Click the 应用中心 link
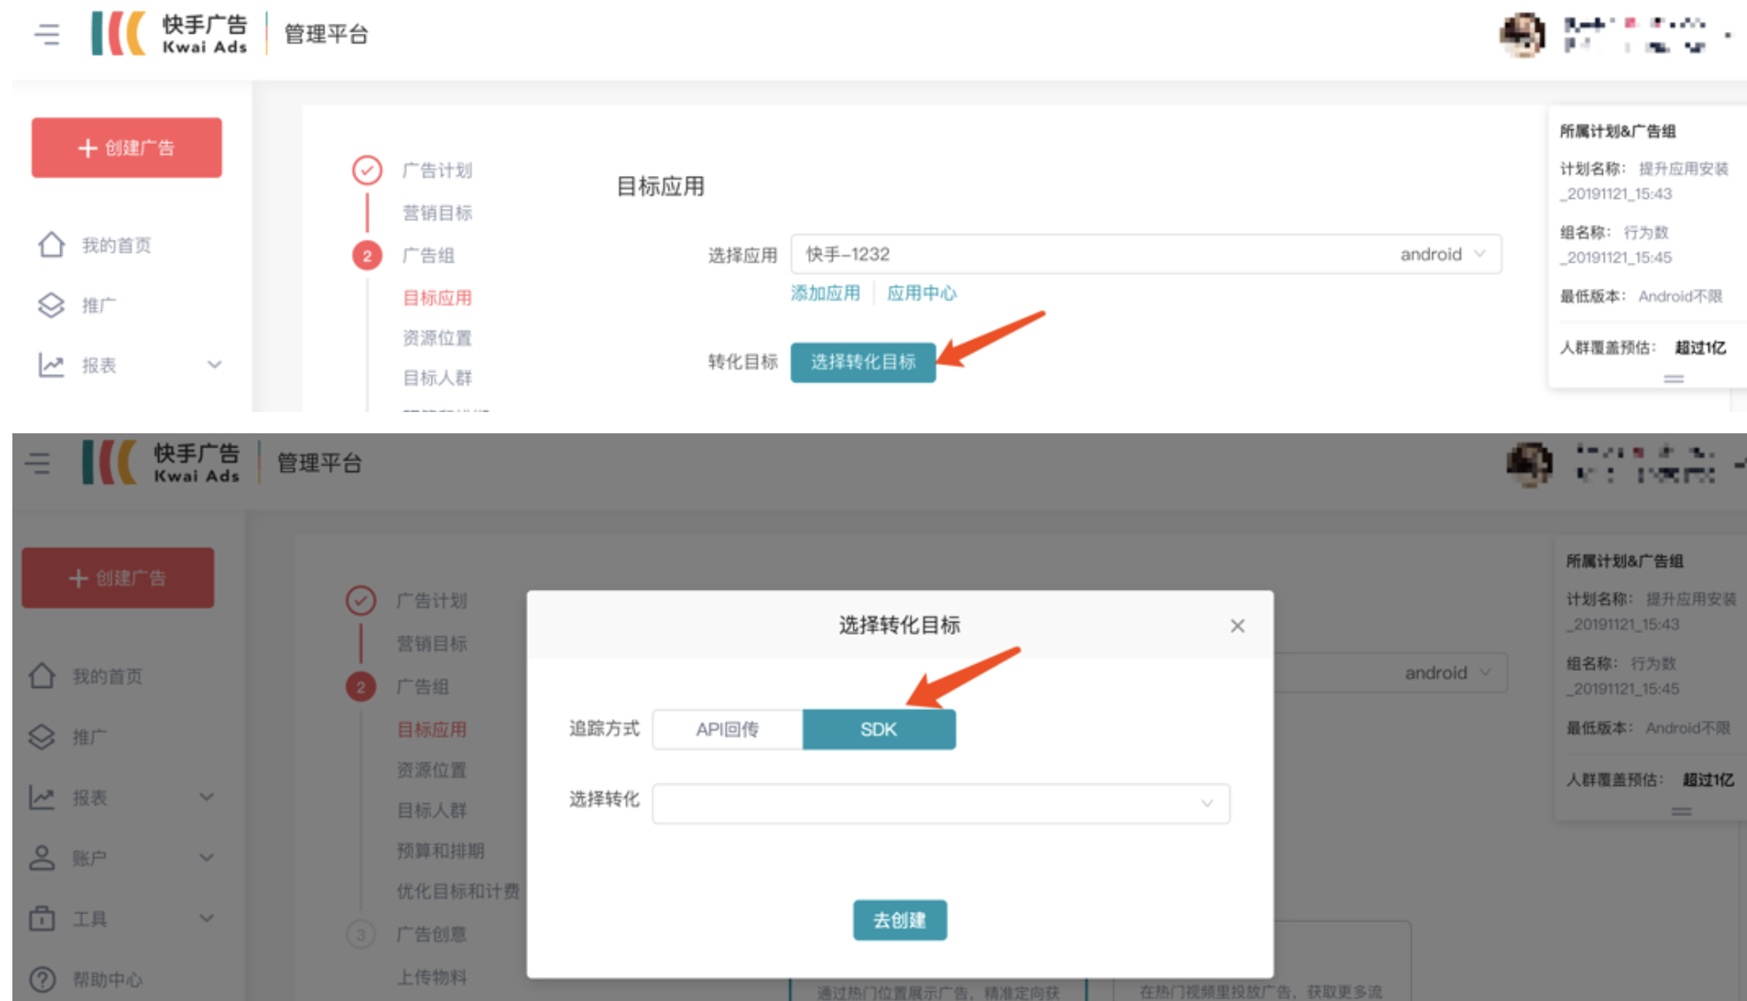Viewport: 1747px width, 1001px height. click(x=921, y=294)
